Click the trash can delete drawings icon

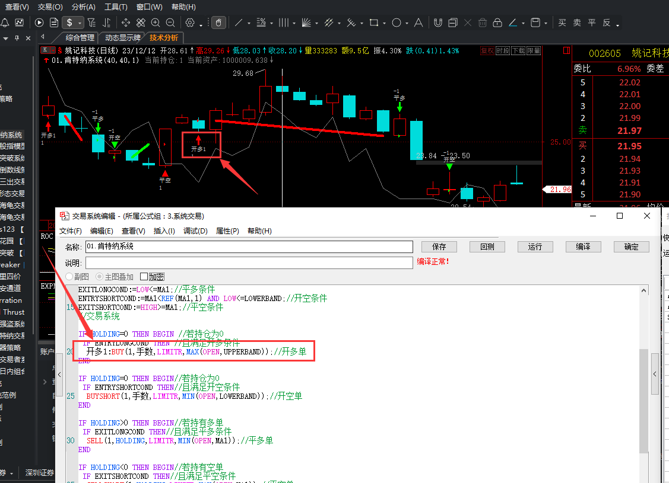click(x=483, y=23)
